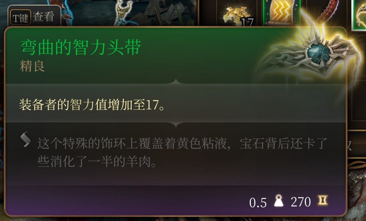Click the T键 key hint badge
The image size is (366, 221).
[x=20, y=17]
